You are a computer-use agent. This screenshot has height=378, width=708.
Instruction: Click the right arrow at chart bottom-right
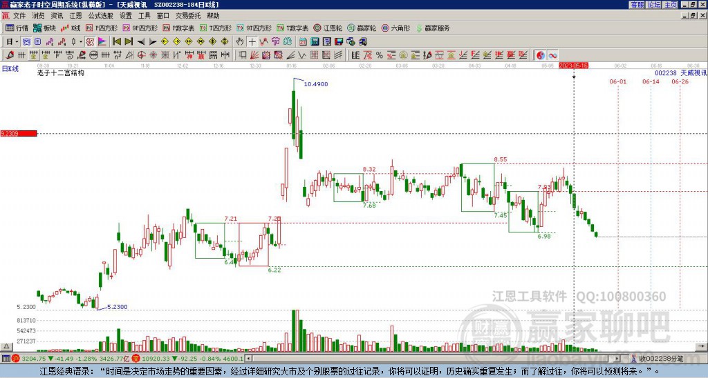click(x=702, y=346)
